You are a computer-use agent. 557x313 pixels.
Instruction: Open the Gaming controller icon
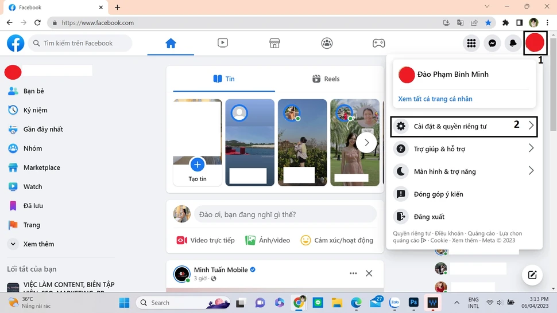(379, 43)
